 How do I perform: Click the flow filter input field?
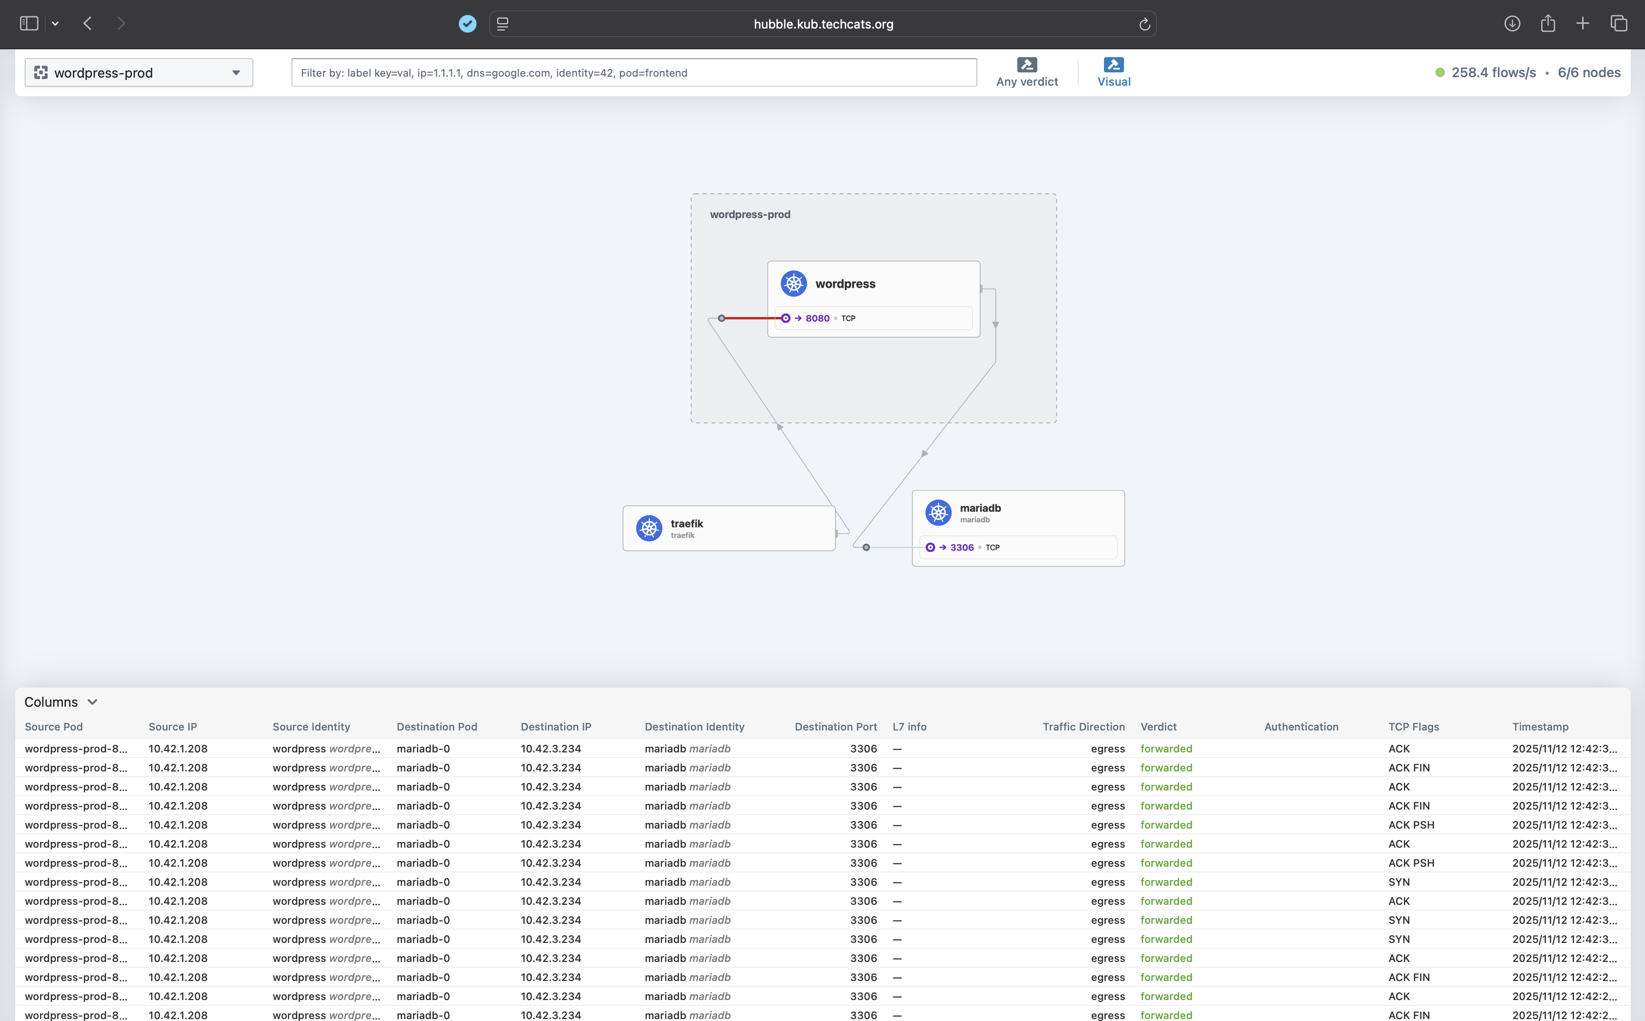[633, 73]
